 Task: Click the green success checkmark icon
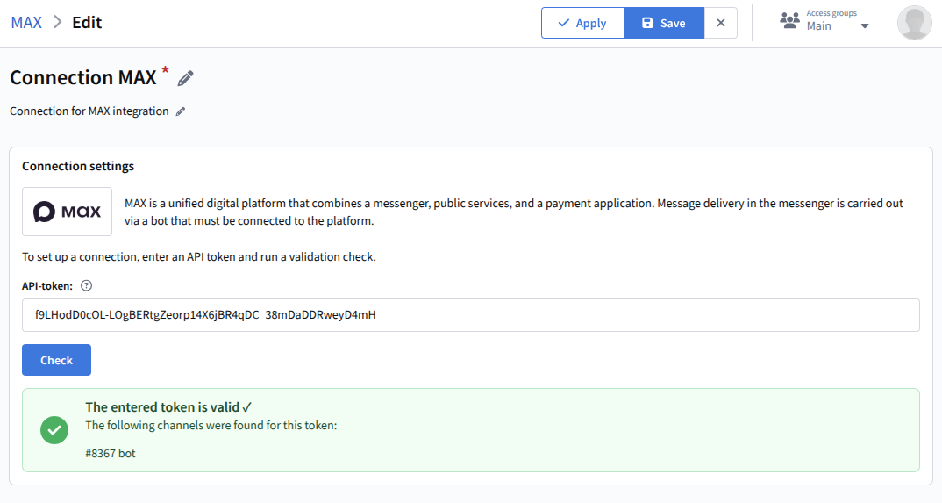[54, 430]
